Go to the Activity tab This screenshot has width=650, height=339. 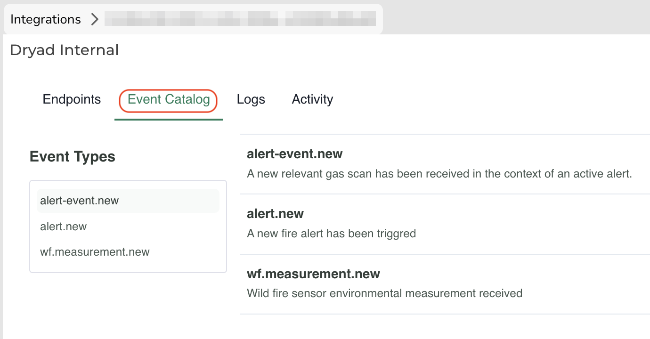tap(312, 99)
